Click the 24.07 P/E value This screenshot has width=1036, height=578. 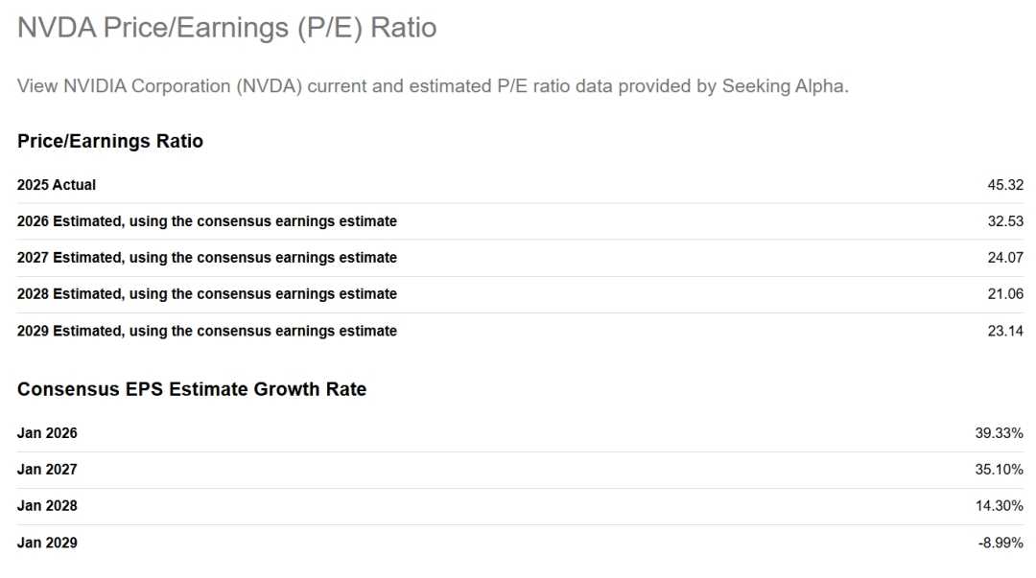click(x=1005, y=258)
